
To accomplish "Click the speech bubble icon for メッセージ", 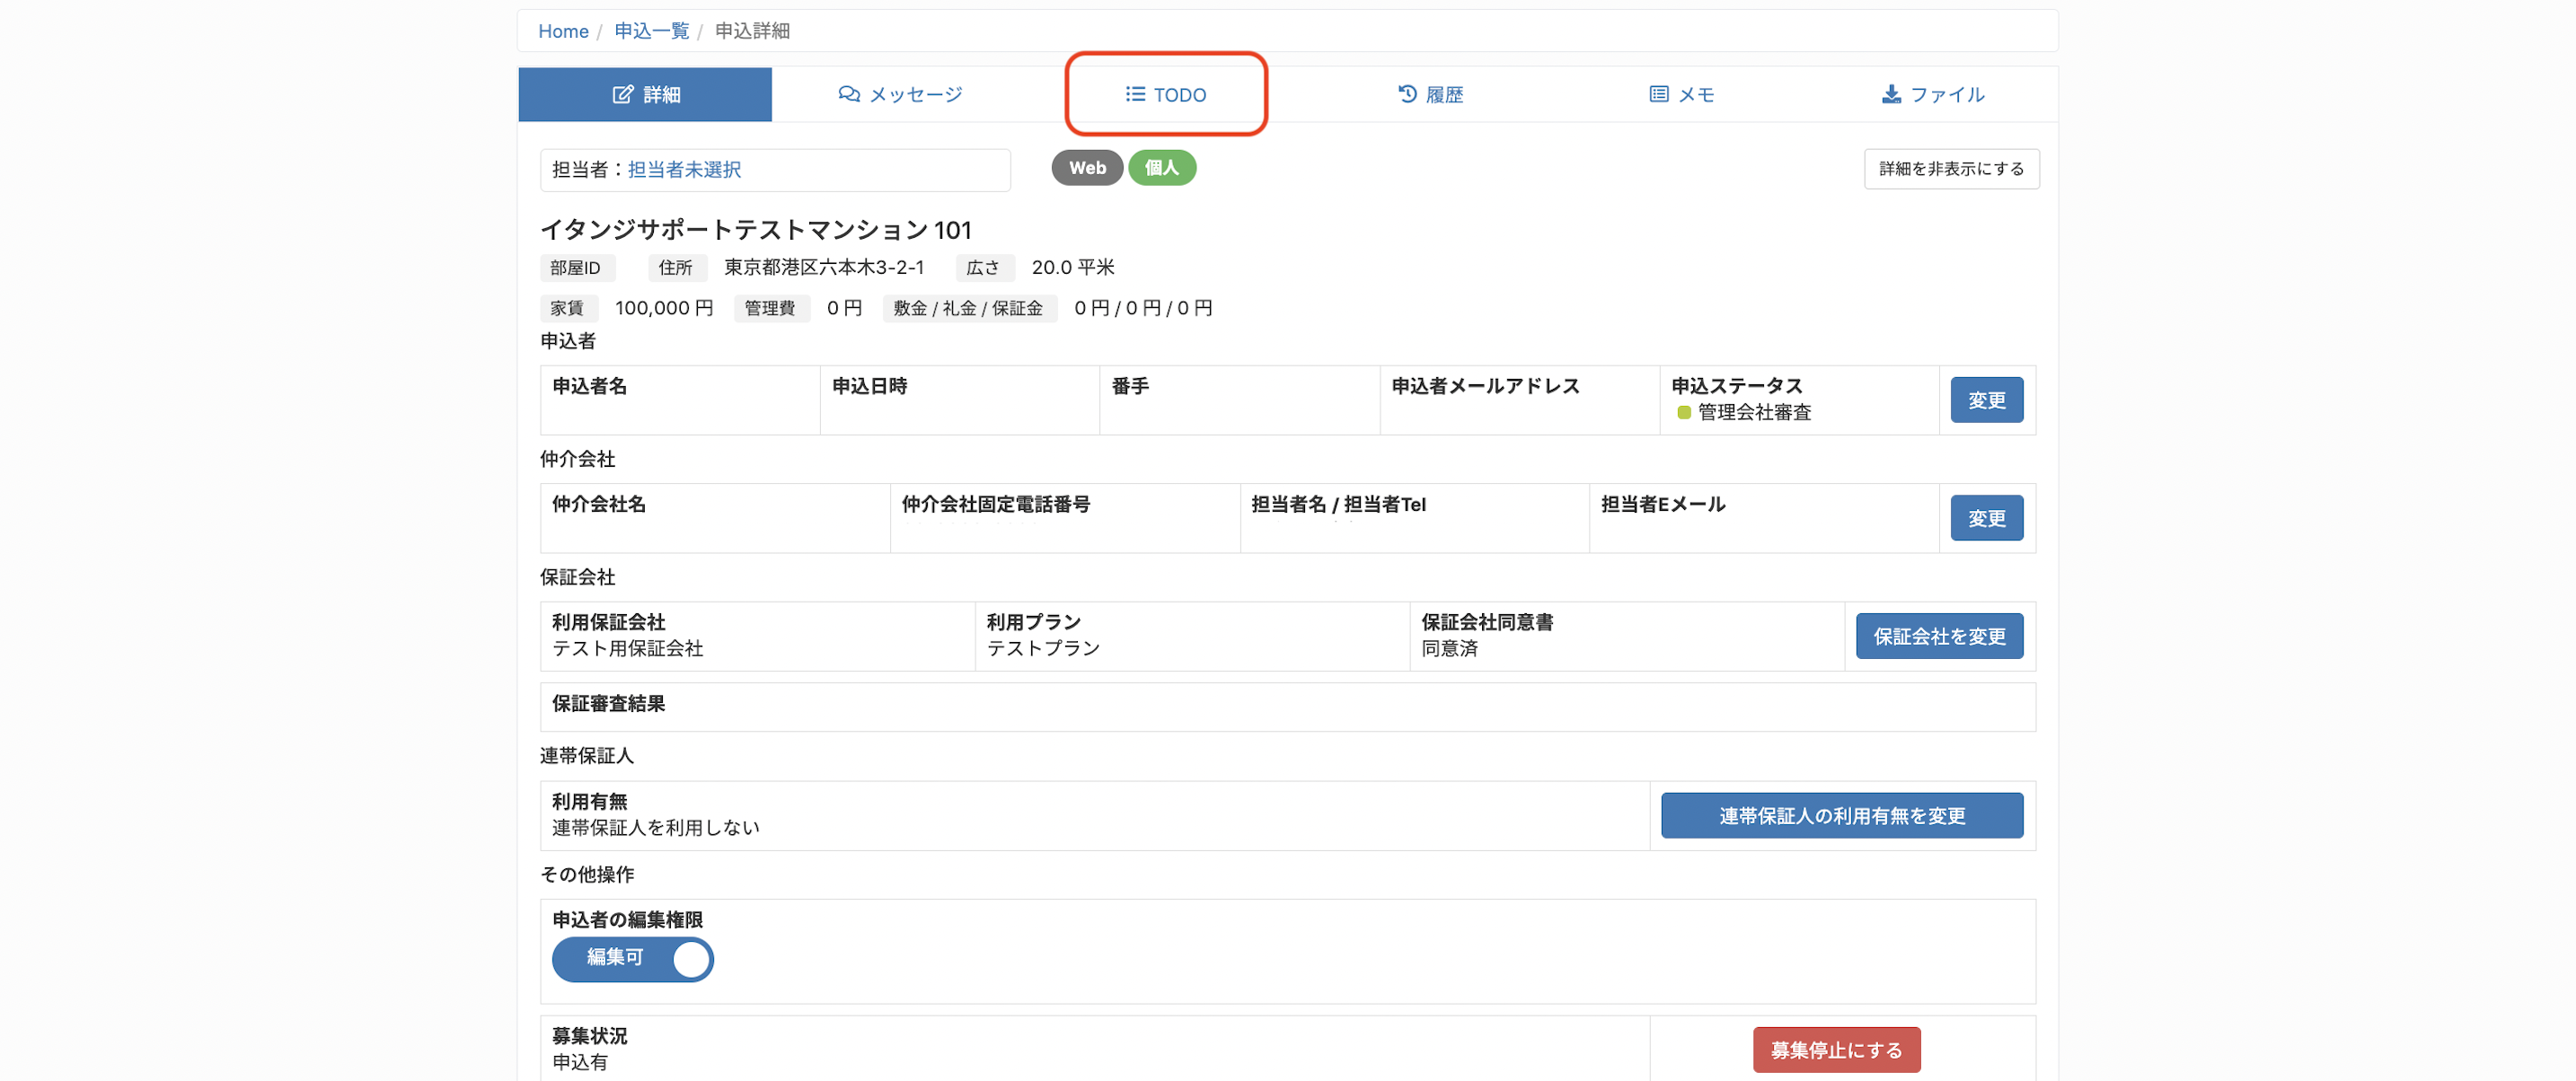I will 849,94.
